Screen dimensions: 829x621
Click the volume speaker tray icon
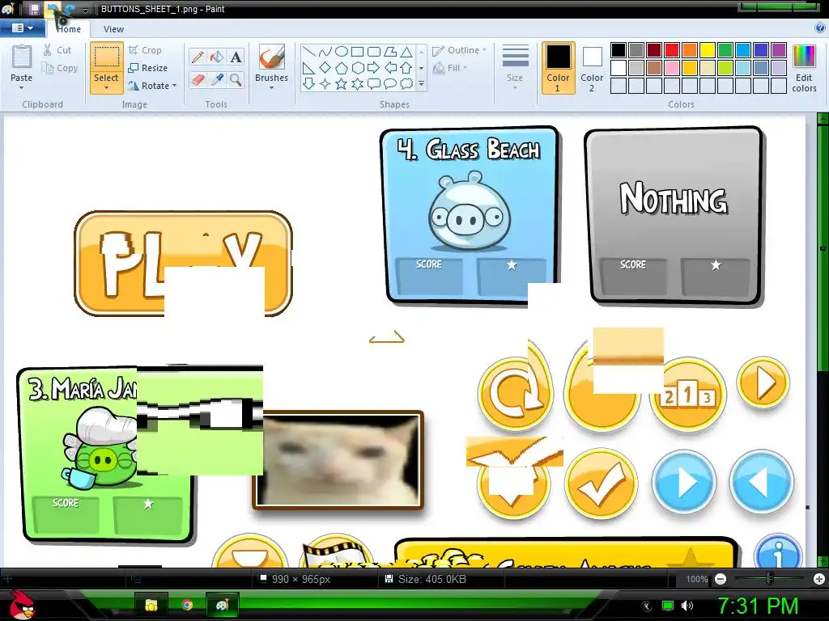click(687, 606)
